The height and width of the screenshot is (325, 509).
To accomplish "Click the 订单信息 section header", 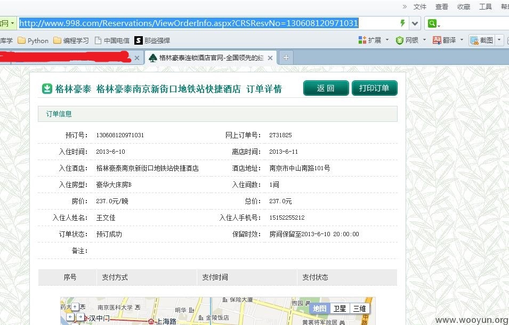I will coord(217,114).
